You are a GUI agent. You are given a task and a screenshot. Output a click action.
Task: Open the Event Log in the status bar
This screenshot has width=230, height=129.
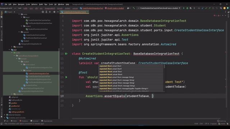tap(222, 121)
